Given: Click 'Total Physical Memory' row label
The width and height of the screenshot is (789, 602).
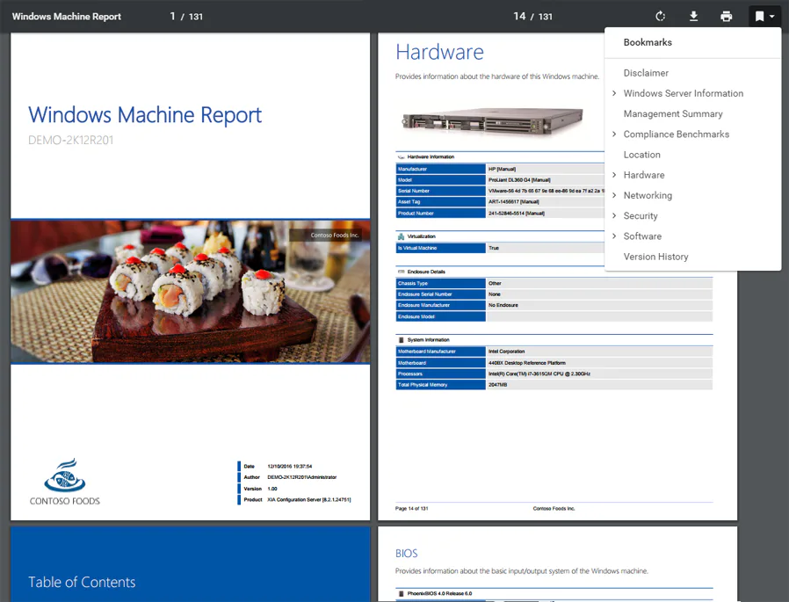Looking at the screenshot, I should [422, 385].
